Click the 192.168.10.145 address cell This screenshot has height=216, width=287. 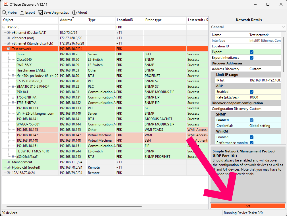tap(73, 130)
